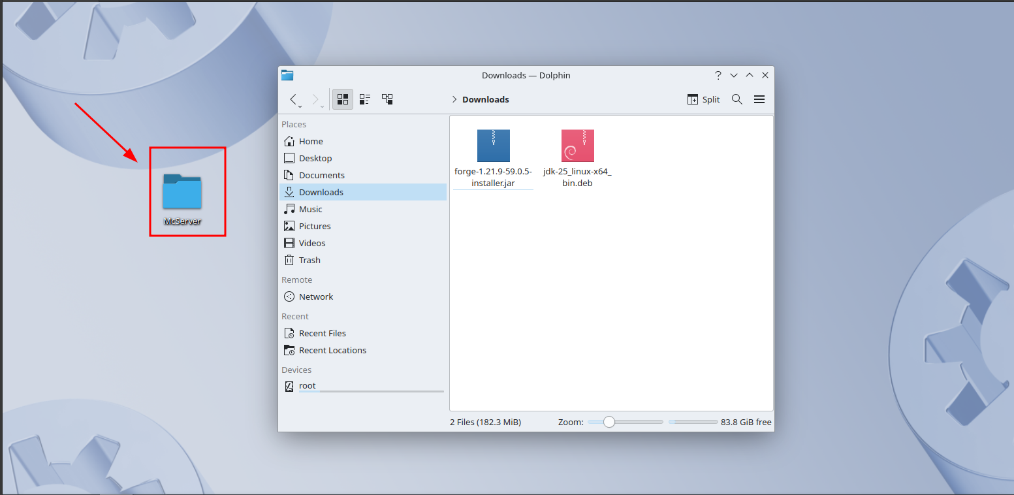
Task: Open the search magnifier icon
Action: pyautogui.click(x=737, y=99)
